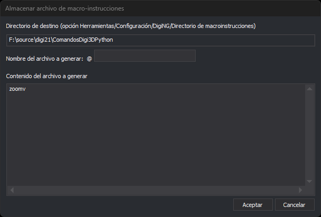The width and height of the screenshot is (321, 217).
Task: Click the scroll down arrow of content area
Action: pos(309,181)
